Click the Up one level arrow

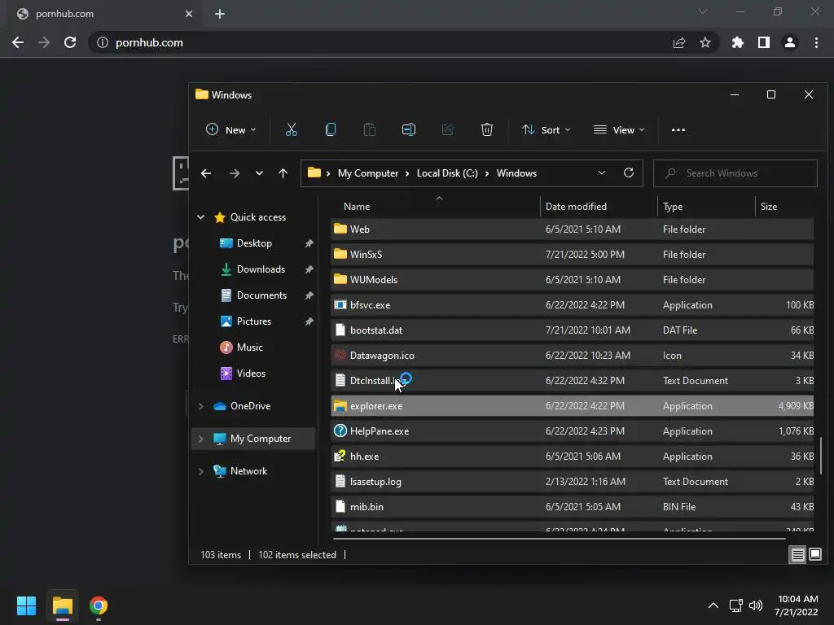pyautogui.click(x=283, y=173)
